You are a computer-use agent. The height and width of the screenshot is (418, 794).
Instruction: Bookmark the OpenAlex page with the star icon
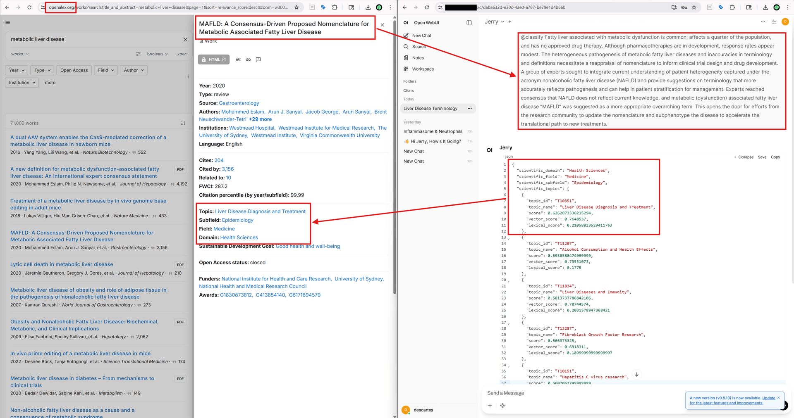[x=297, y=7]
